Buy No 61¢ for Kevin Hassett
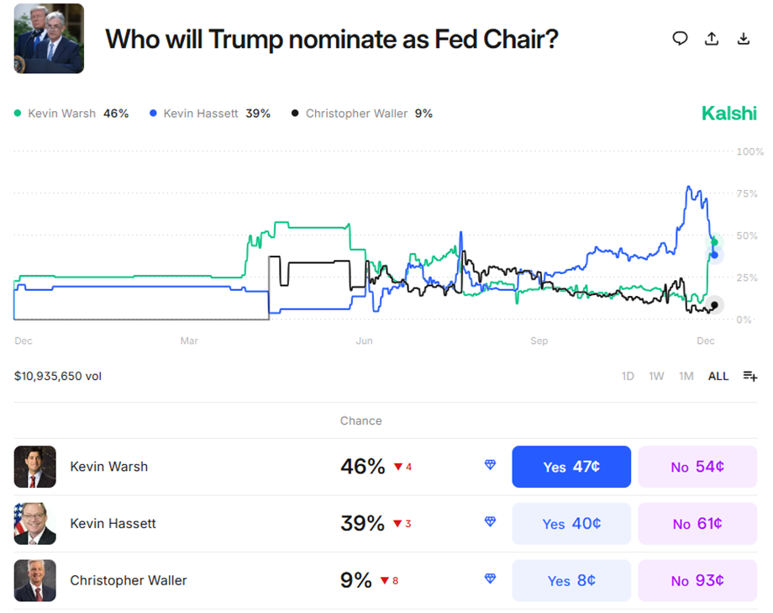This screenshot has height=613, width=773. pyautogui.click(x=697, y=524)
